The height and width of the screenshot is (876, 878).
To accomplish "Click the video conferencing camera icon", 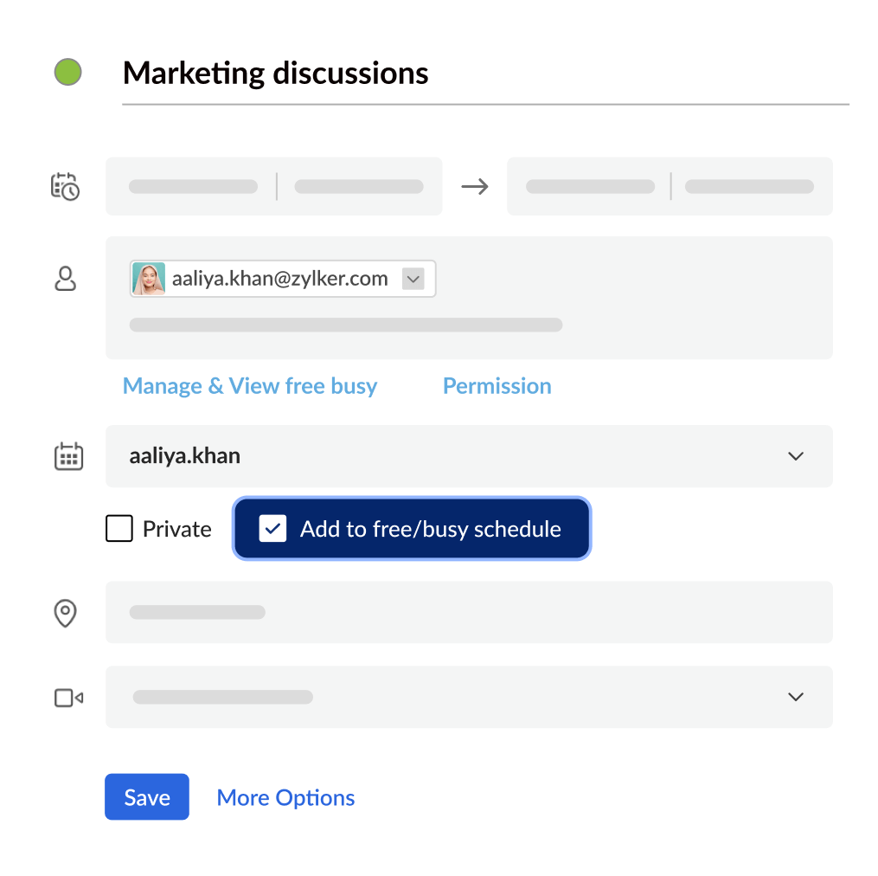I will [x=66, y=697].
